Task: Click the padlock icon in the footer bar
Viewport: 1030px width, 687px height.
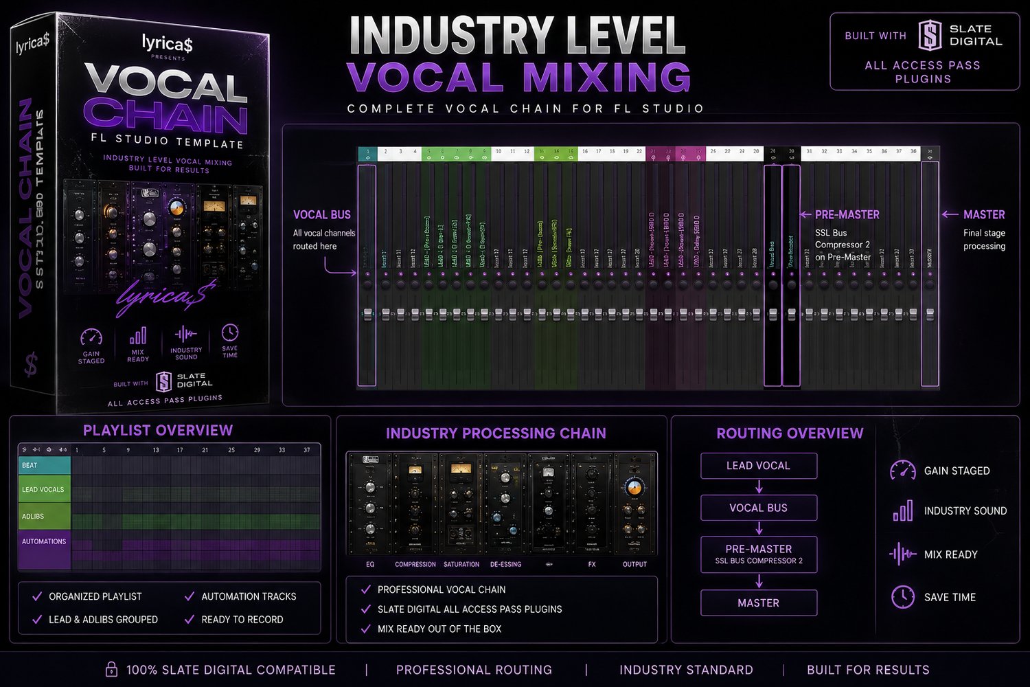Action: [x=111, y=669]
